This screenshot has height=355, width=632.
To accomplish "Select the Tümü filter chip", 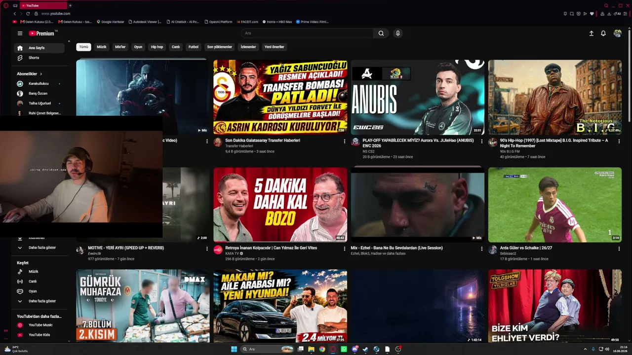I will coord(84,47).
